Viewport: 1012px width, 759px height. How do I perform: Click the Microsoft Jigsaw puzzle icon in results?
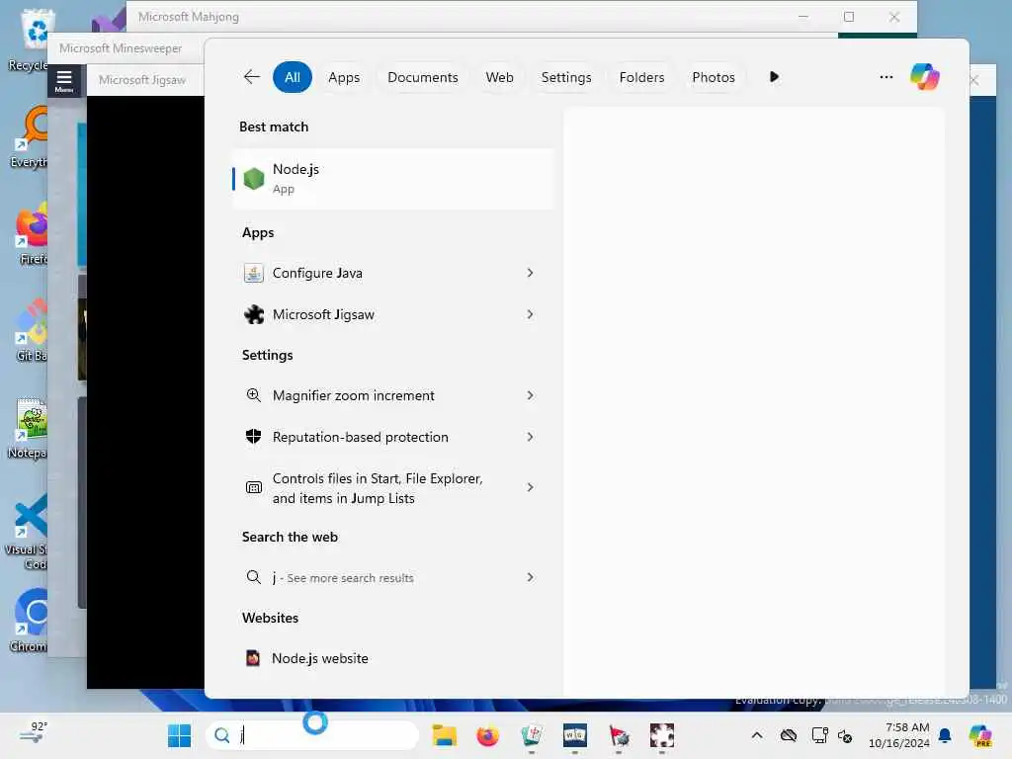pos(254,314)
